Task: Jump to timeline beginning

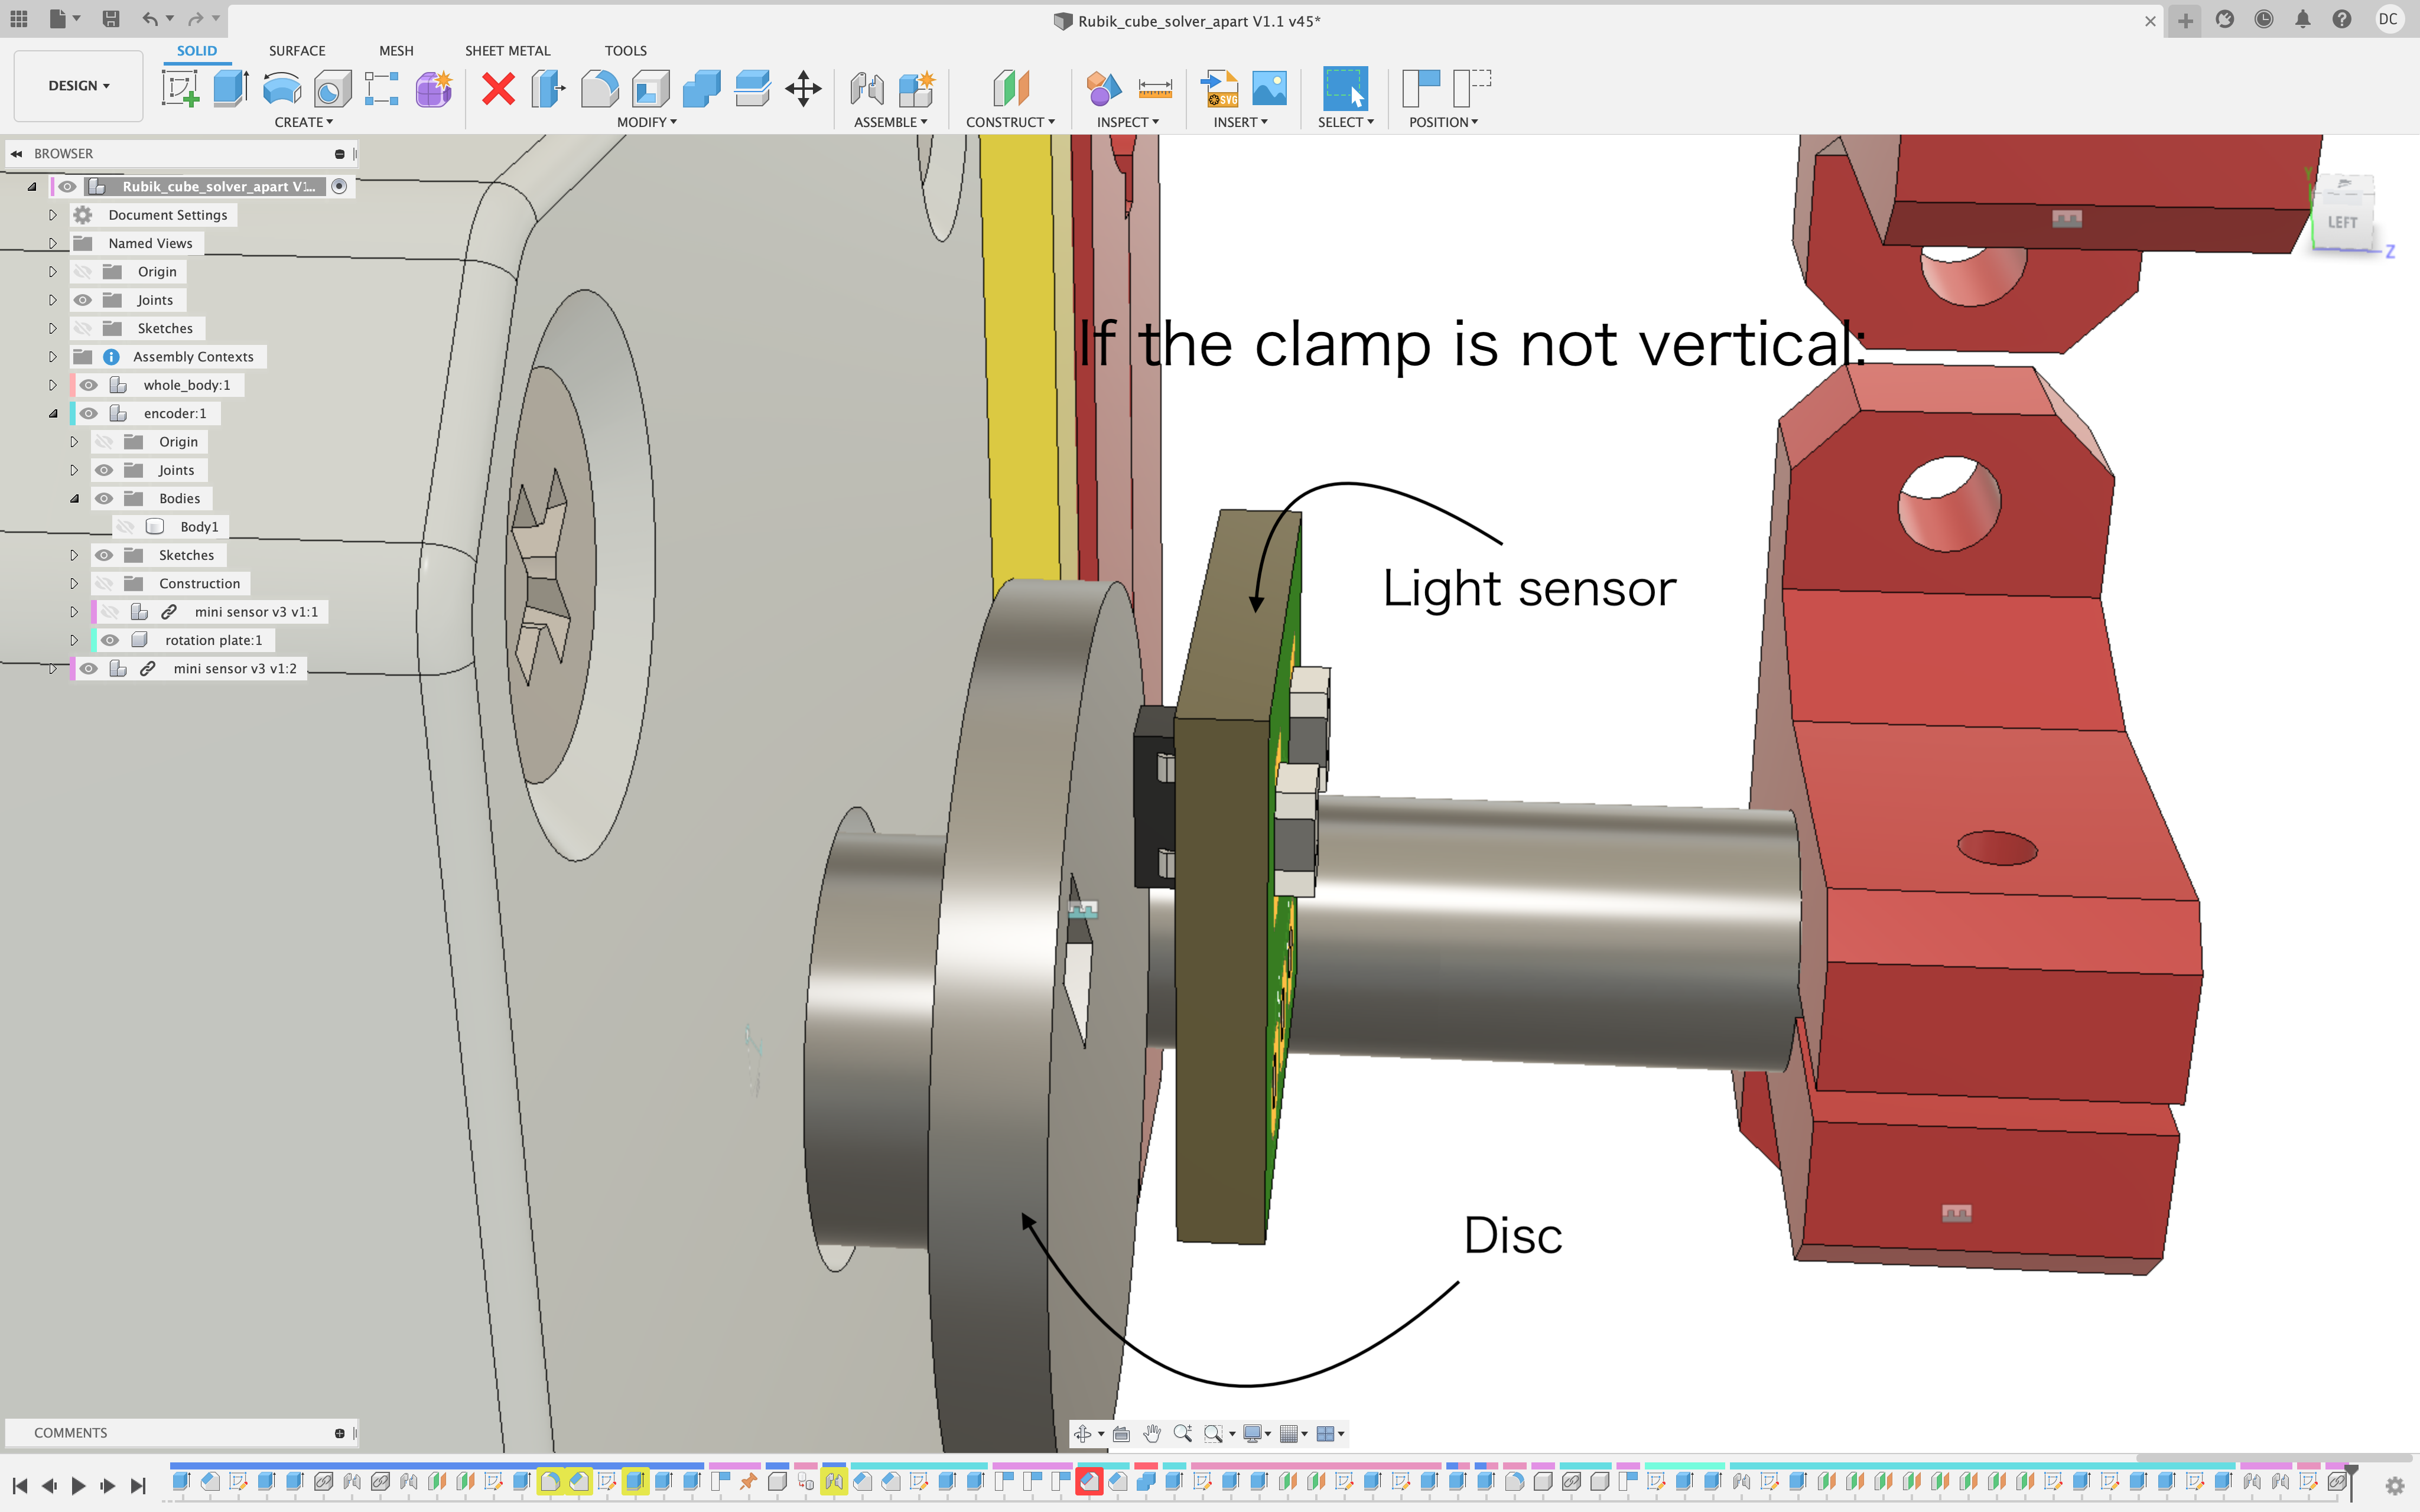Action: [20, 1485]
